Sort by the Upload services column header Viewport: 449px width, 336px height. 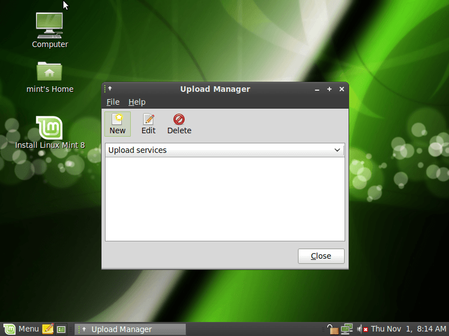coord(225,150)
